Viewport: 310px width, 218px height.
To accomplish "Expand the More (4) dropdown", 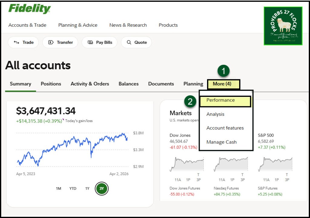I will 223,84.
